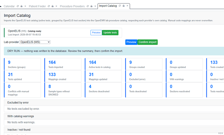
Task: Close the Import Catalog tab
Action: (127, 6)
